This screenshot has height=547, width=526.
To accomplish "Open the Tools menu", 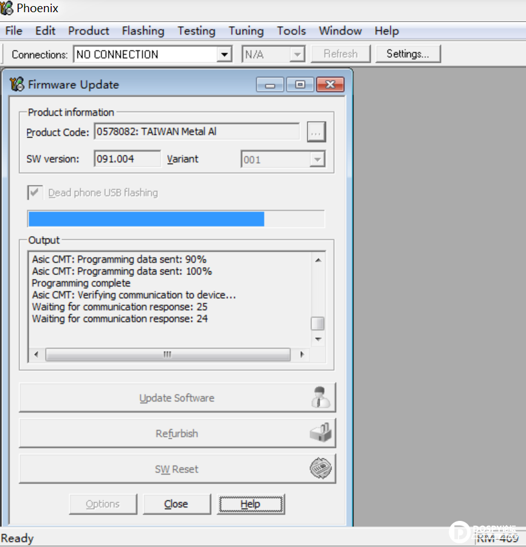I will [x=291, y=30].
